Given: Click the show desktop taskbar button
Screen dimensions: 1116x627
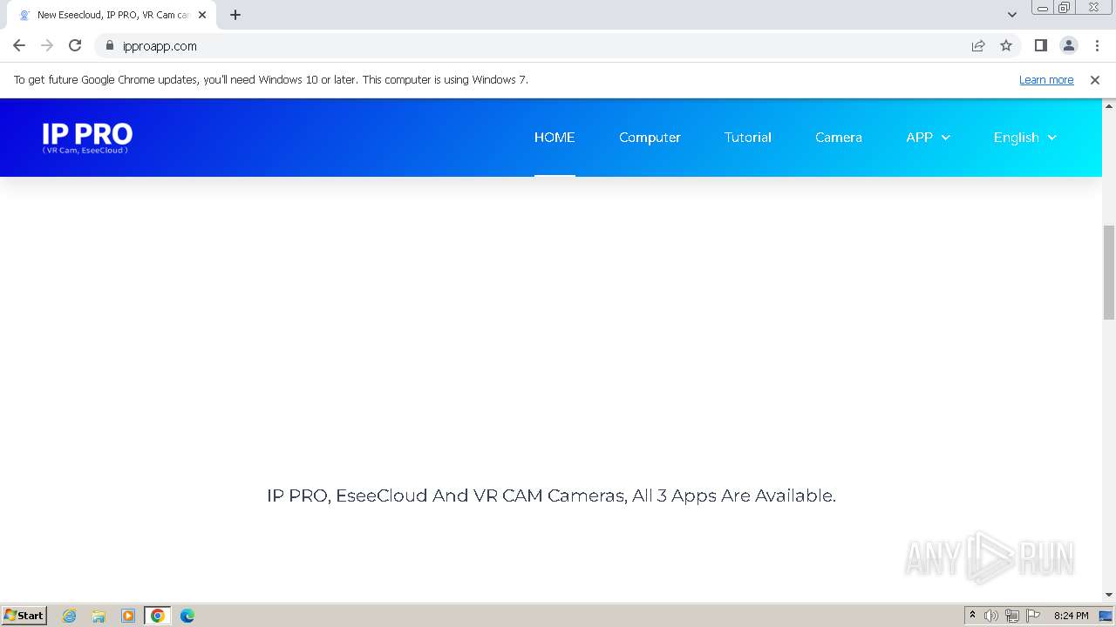Looking at the screenshot, I should click(x=1106, y=616).
